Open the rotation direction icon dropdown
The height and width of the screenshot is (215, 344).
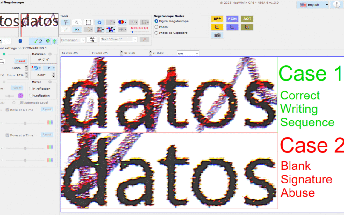click(x=36, y=68)
